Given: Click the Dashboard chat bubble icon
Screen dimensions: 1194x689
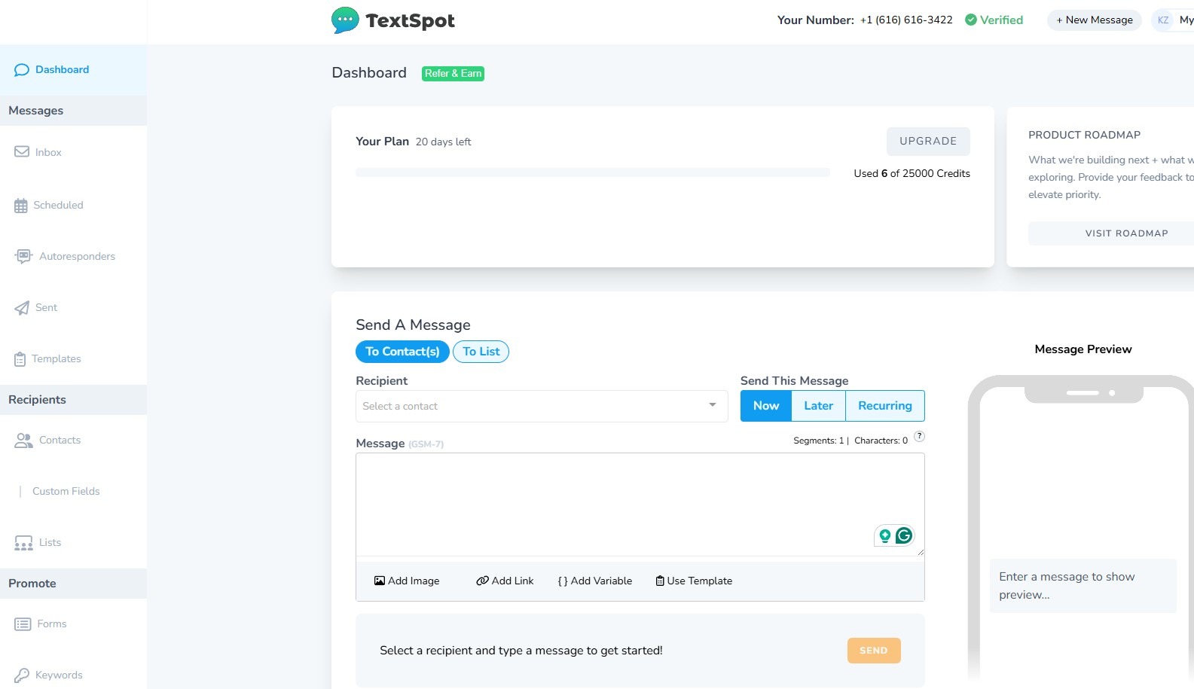Looking at the screenshot, I should pos(22,70).
